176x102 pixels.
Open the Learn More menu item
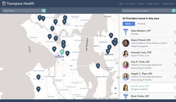130,4
